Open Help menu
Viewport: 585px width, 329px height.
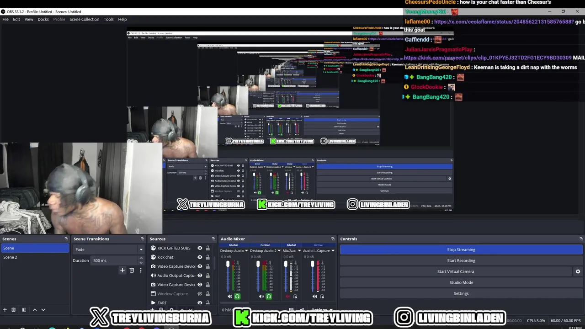pyautogui.click(x=122, y=19)
